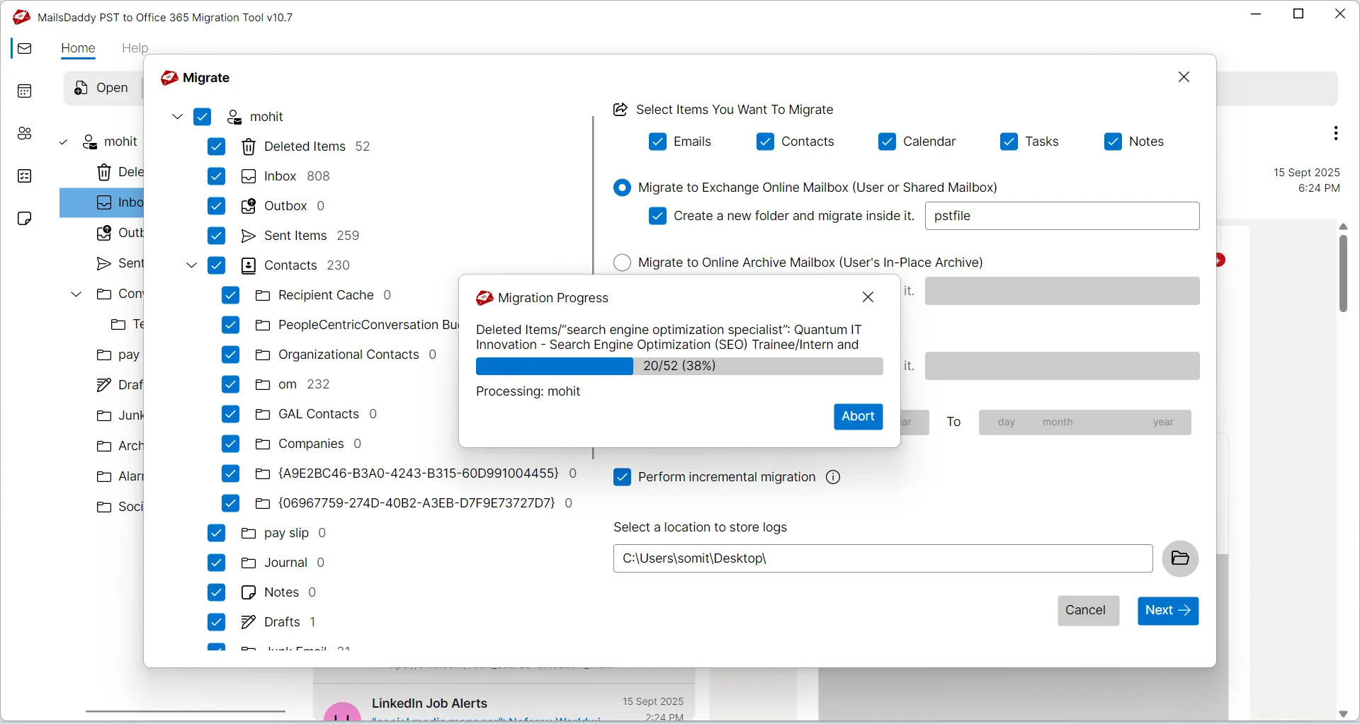1360x724 pixels.
Task: Switch to the Home tab
Action: coord(78,48)
